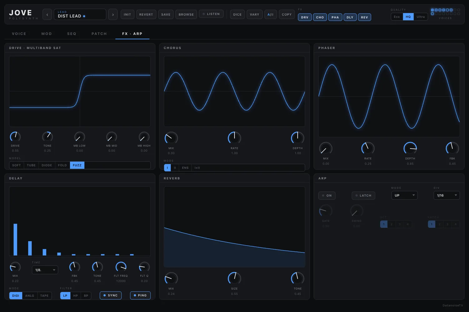Viewport: 469px width, 312px height.
Task: Toggle the DRV effect on/off
Action: [x=305, y=17]
